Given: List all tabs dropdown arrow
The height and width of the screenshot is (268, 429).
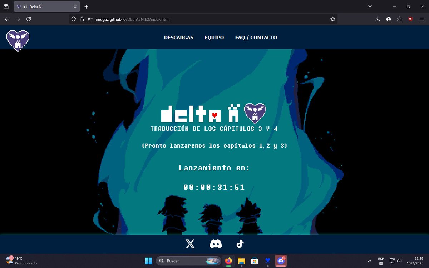Looking at the screenshot, I should (x=370, y=7).
